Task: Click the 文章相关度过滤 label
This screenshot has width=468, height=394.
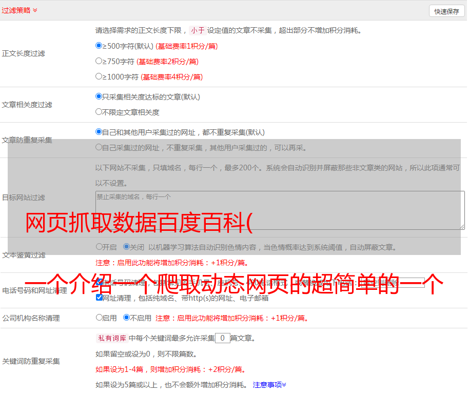Action: click(x=27, y=105)
